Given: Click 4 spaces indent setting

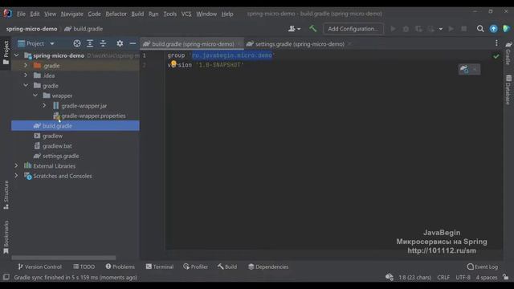Looking at the screenshot, I should pyautogui.click(x=487, y=278).
